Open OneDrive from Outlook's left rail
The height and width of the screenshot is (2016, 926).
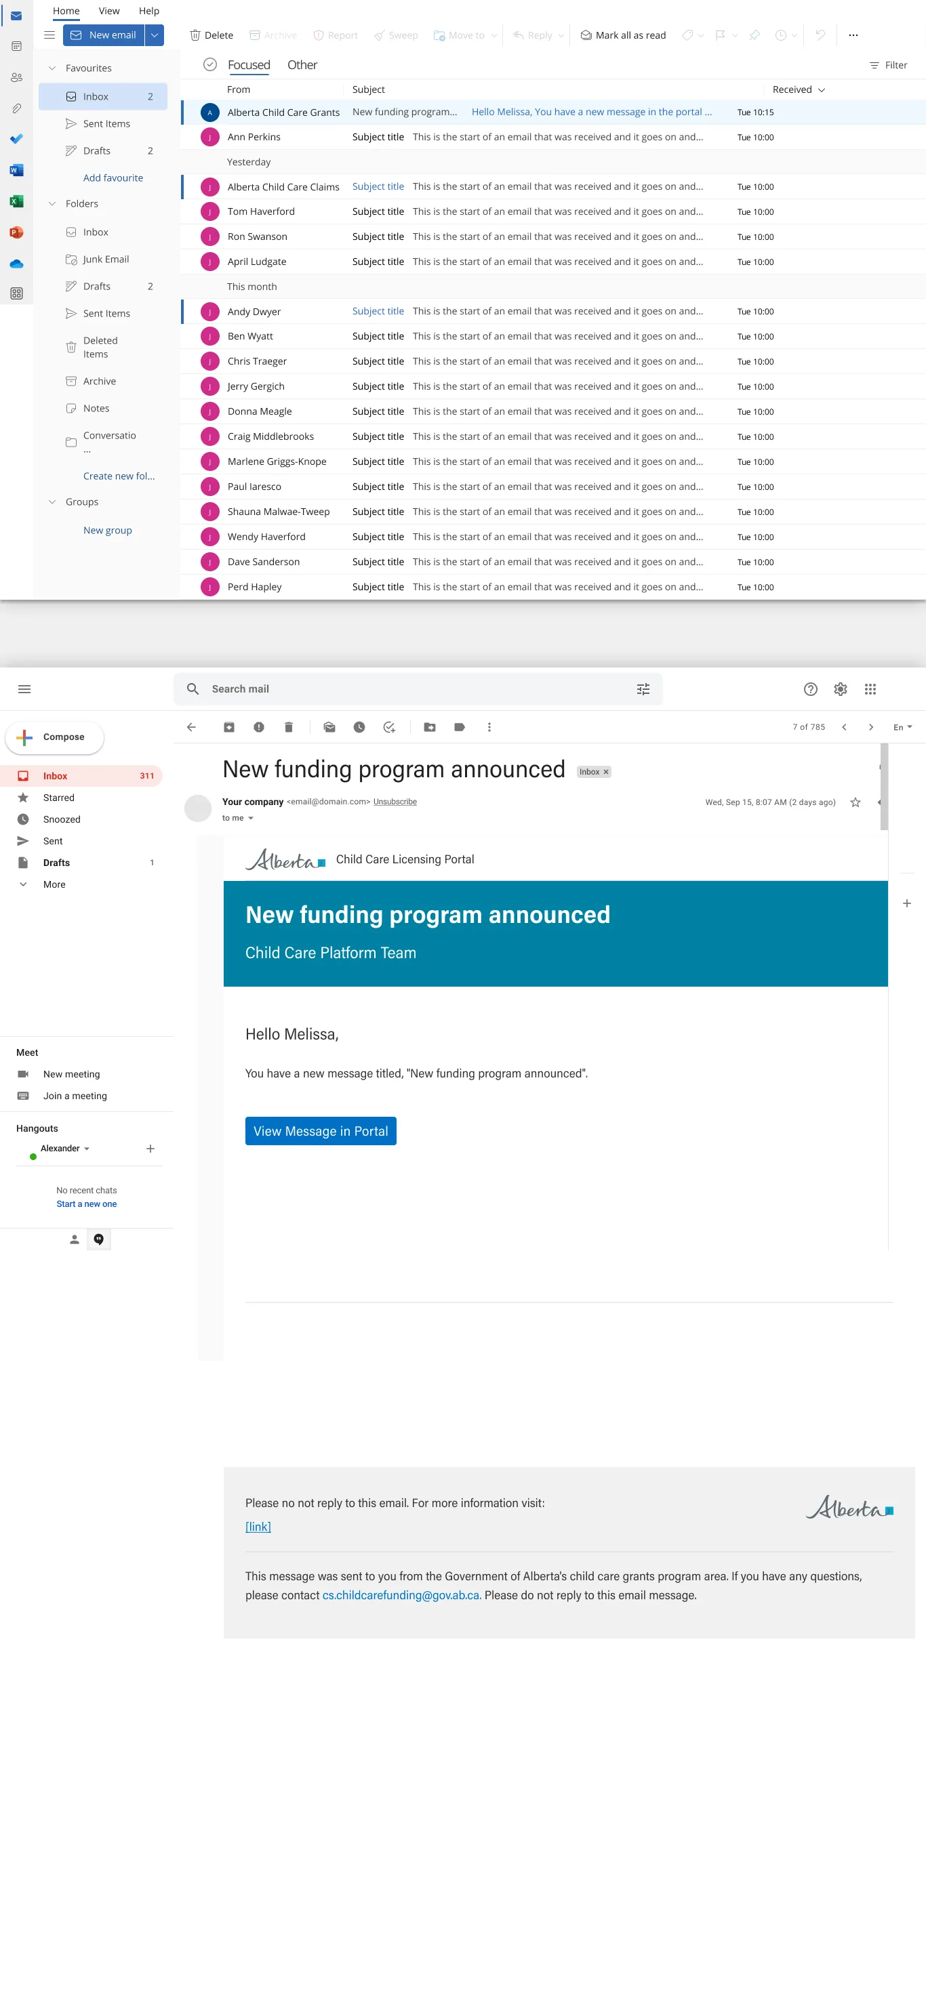coord(16,264)
